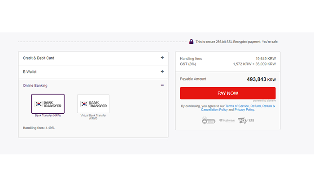Image resolution: width=314 pixels, height=179 pixels.
Task: Collapse Online Banking minus icon
Action: point(162,85)
